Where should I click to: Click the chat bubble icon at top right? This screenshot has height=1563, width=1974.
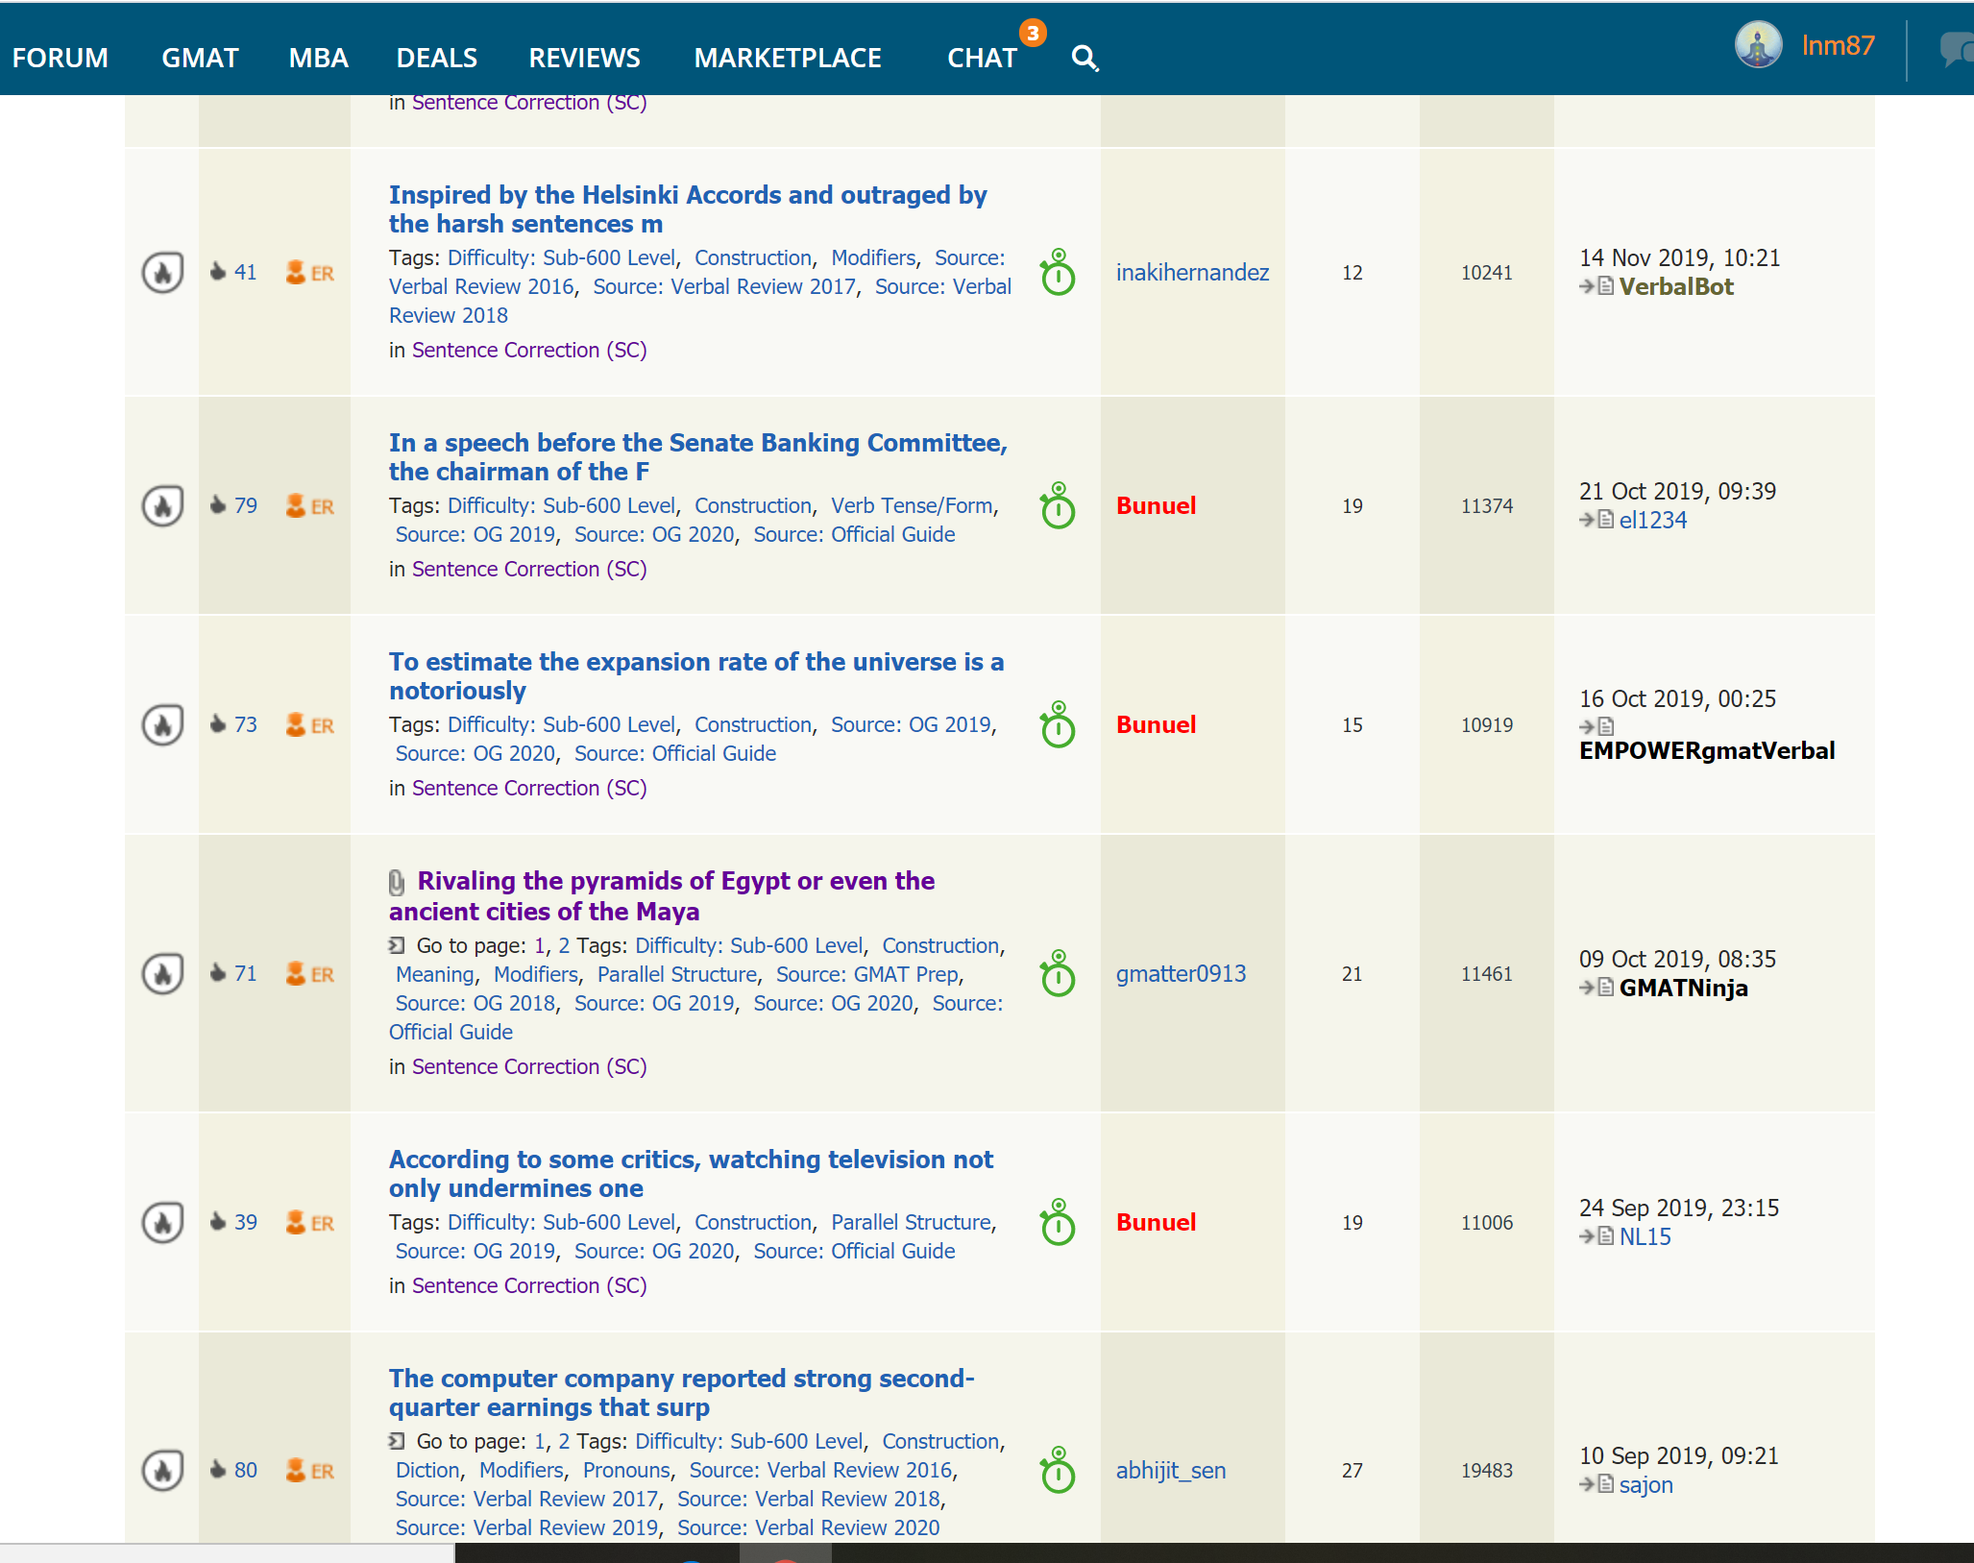(1957, 48)
